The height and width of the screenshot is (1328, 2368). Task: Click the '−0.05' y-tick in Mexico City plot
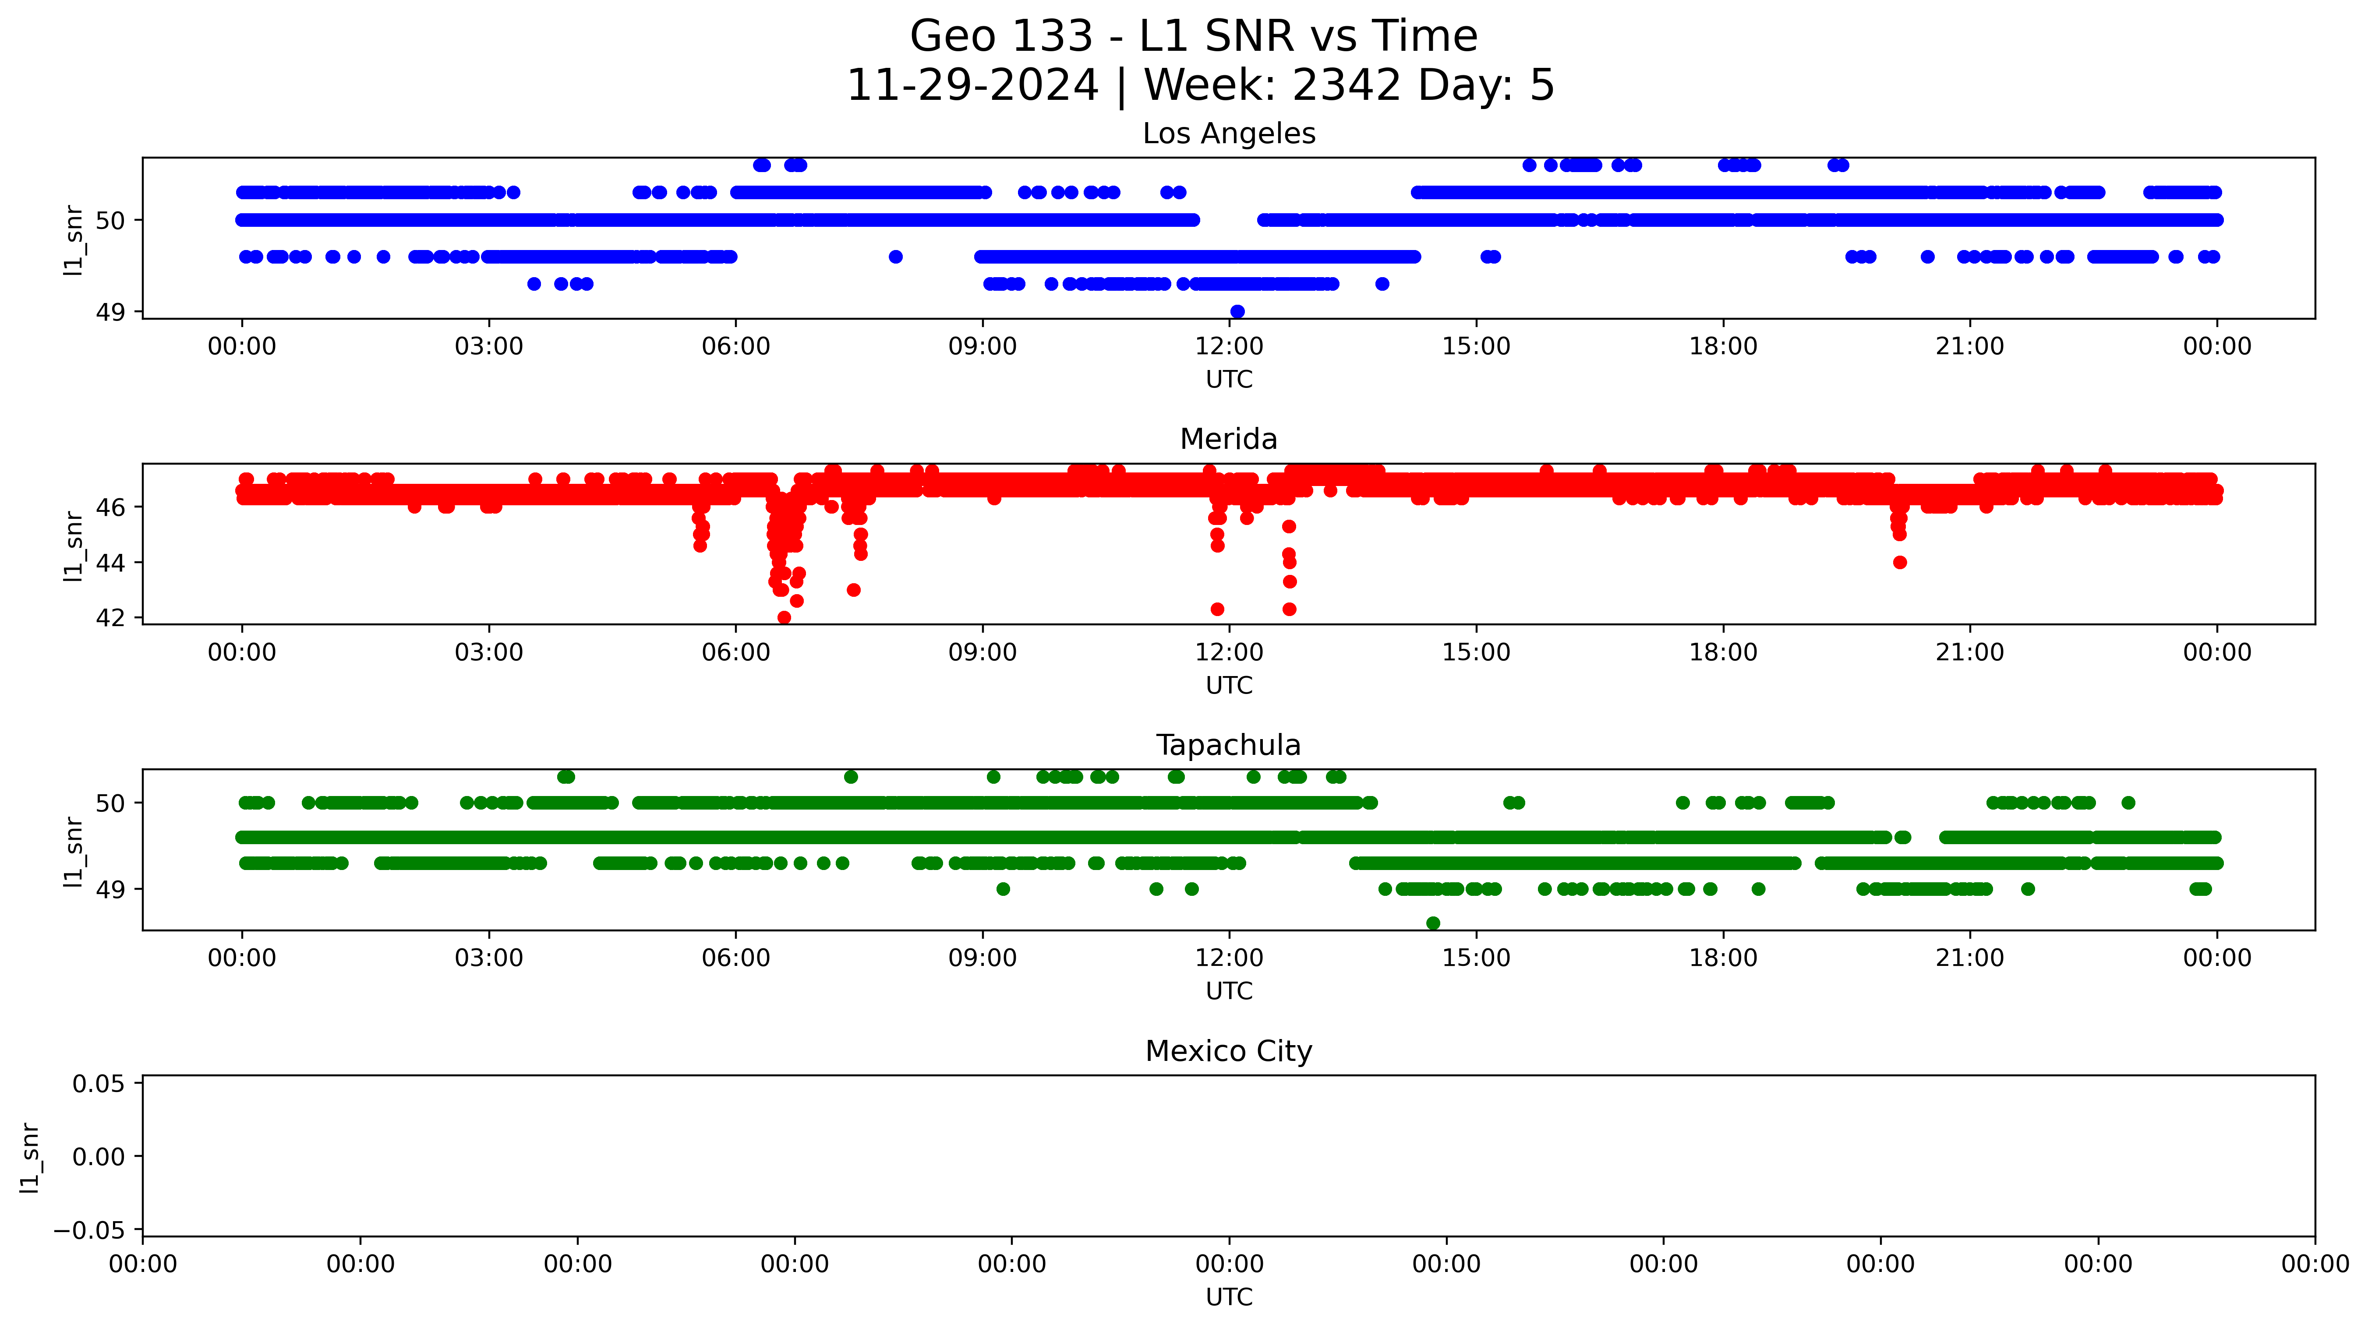point(90,1229)
